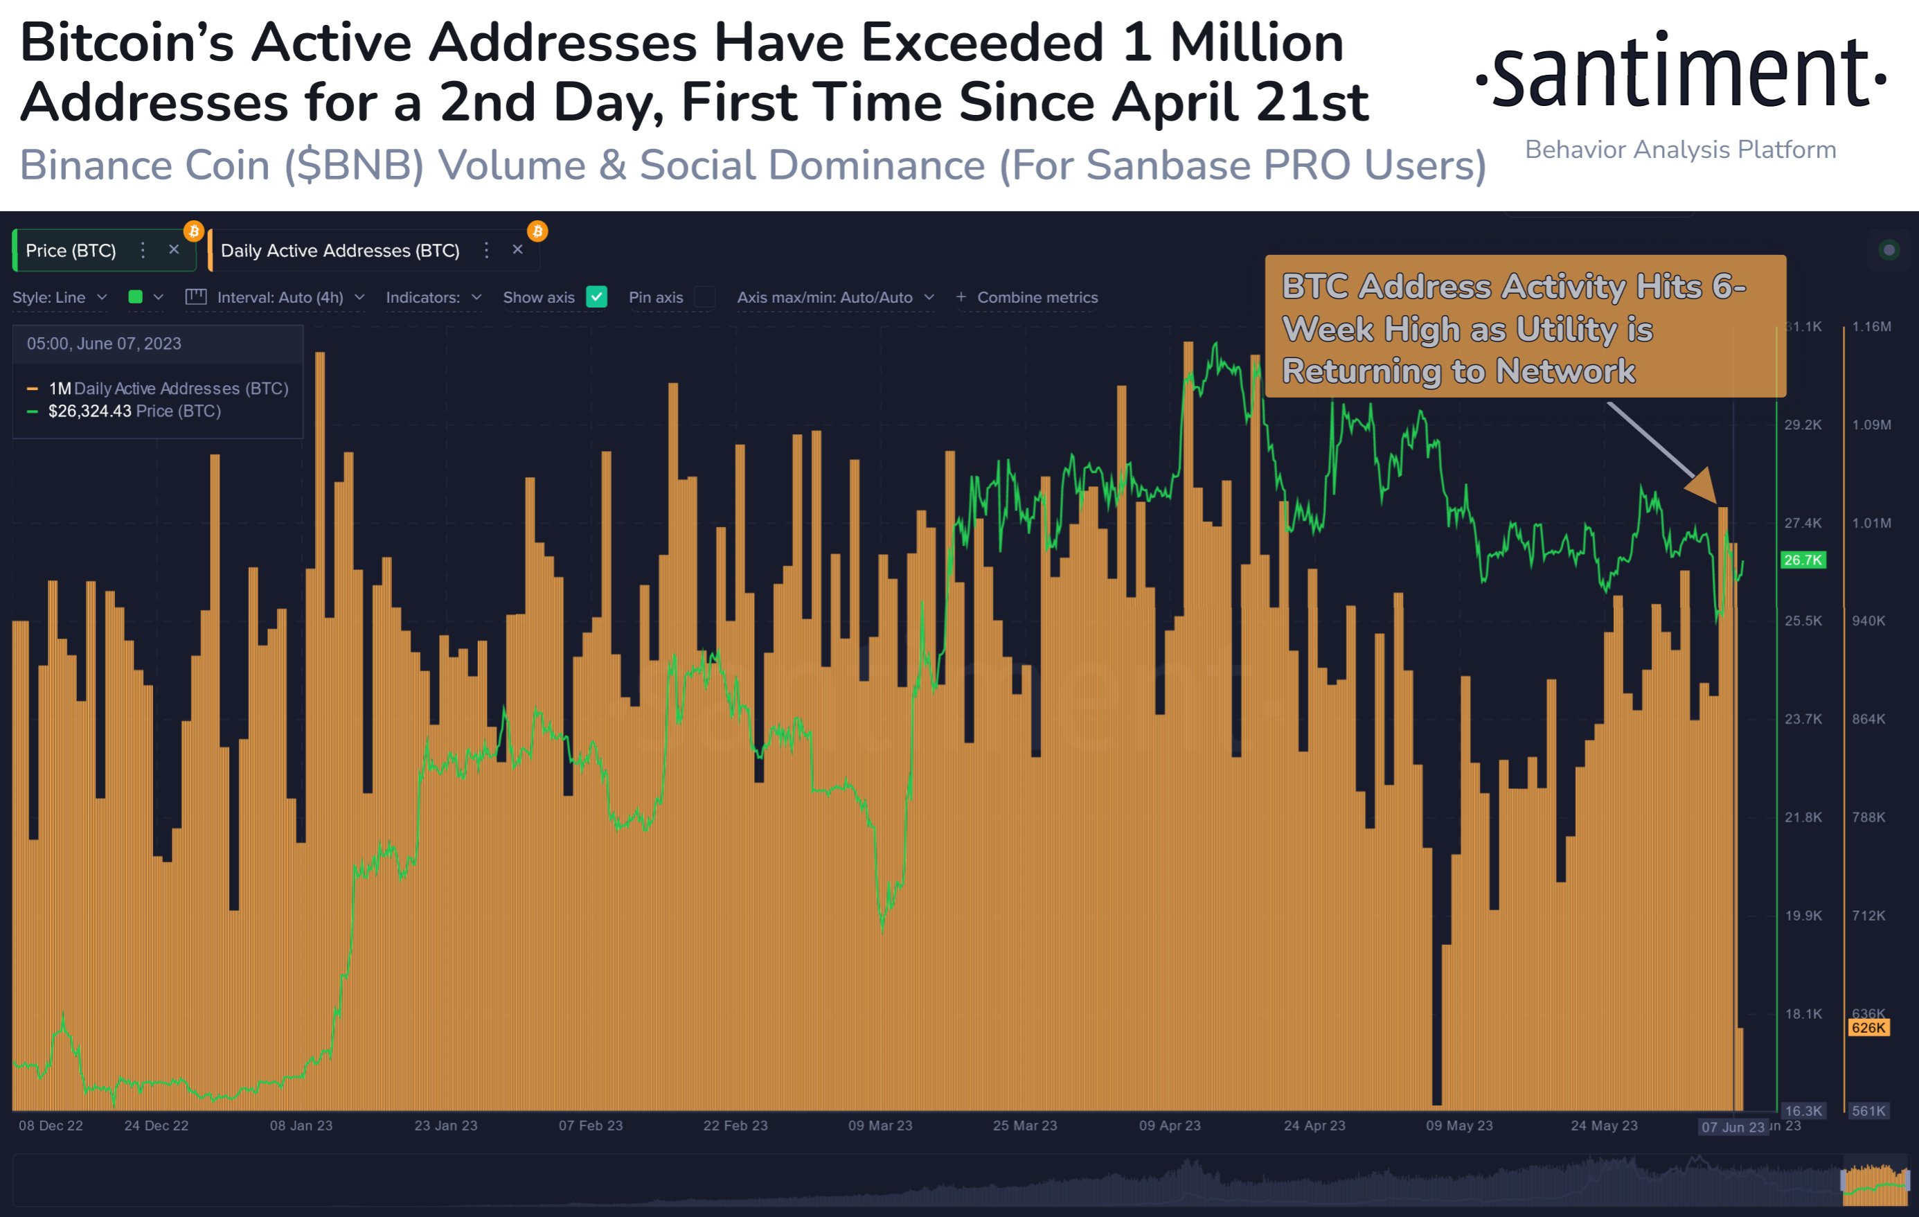Open the green line color swatch
This screenshot has width=1919, height=1217.
pyautogui.click(x=136, y=297)
